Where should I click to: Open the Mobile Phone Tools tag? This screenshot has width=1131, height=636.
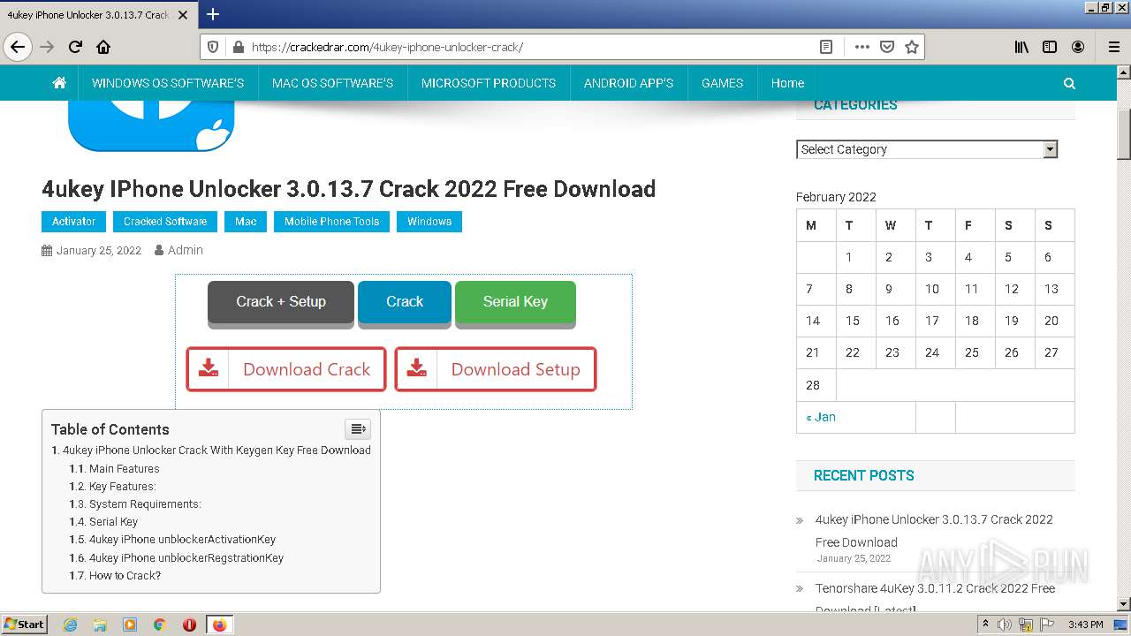point(331,222)
